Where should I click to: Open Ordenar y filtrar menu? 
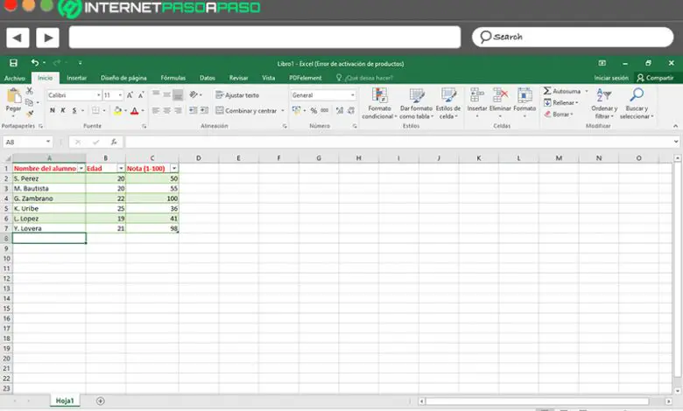(604, 103)
